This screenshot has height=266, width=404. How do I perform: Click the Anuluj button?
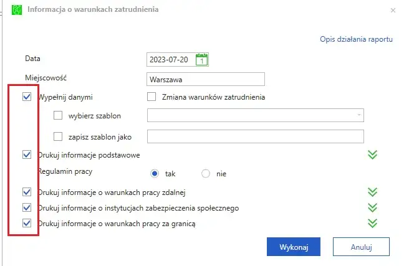361,247
